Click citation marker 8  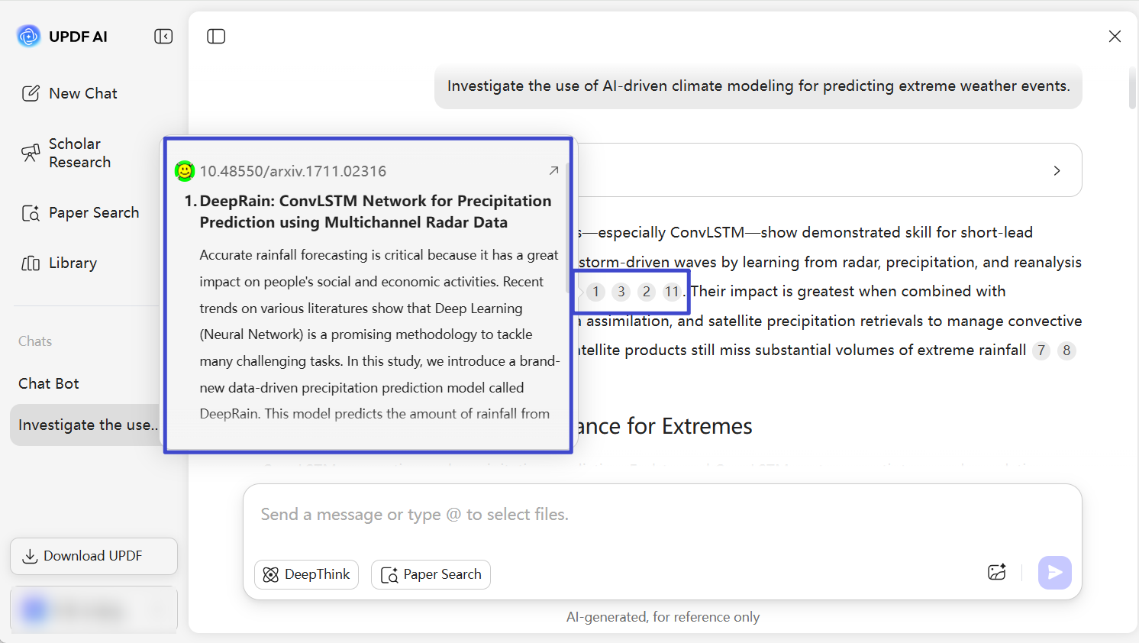tap(1066, 351)
